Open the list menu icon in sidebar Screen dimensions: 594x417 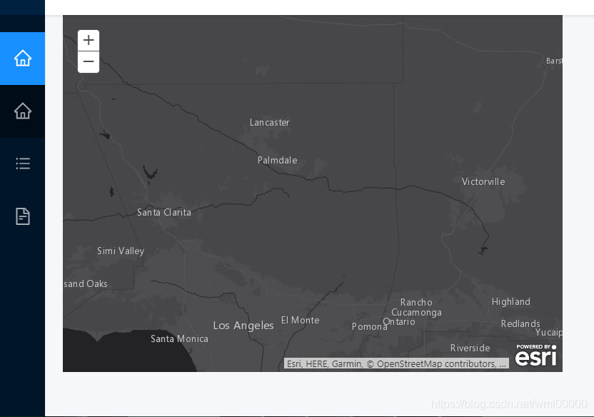tap(22, 164)
